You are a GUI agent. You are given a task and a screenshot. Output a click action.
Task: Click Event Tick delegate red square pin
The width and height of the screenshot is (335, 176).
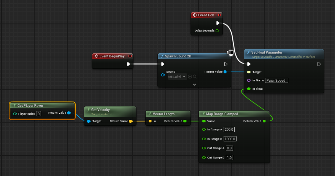click(x=219, y=15)
